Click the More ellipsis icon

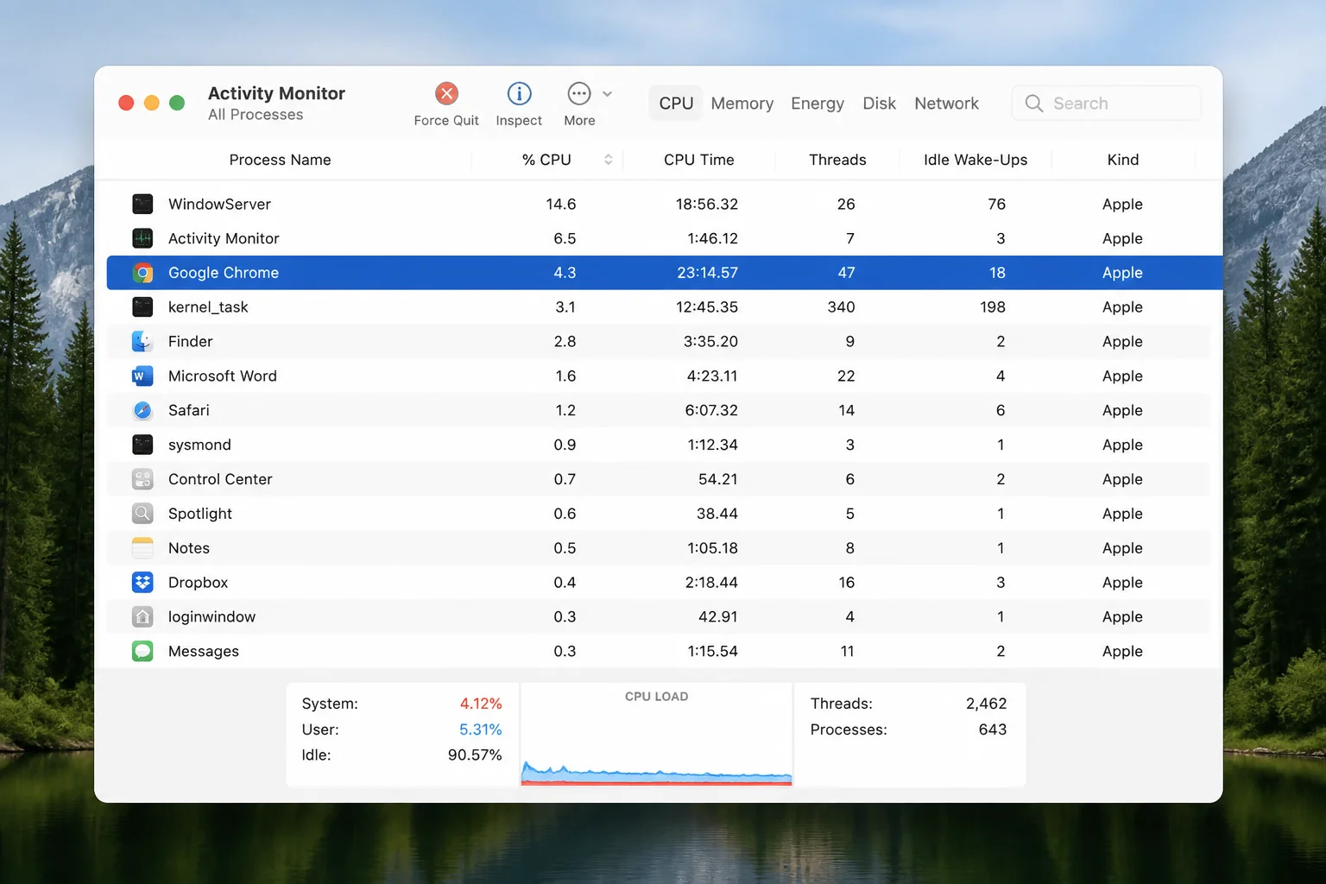pyautogui.click(x=579, y=93)
